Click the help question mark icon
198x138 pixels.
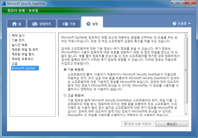[x=174, y=23]
